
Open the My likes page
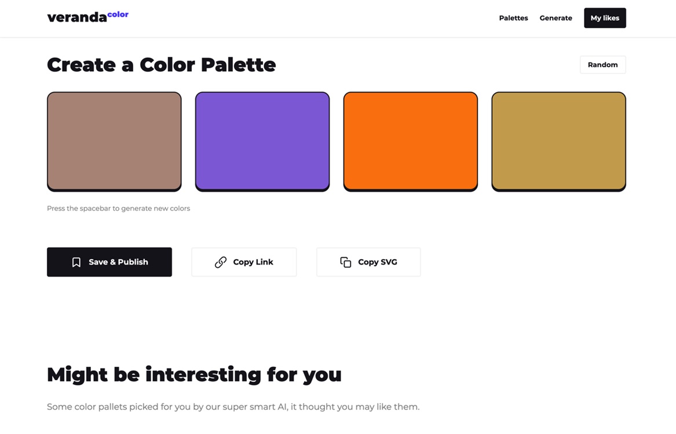(x=605, y=18)
